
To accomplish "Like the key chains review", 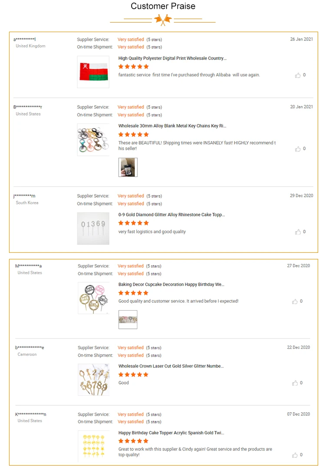I will (x=298, y=149).
